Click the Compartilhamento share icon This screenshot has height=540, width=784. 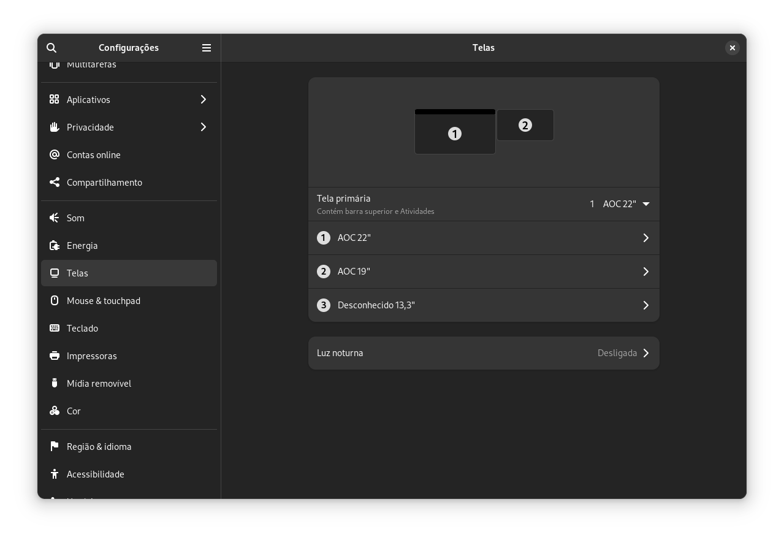[x=55, y=182]
